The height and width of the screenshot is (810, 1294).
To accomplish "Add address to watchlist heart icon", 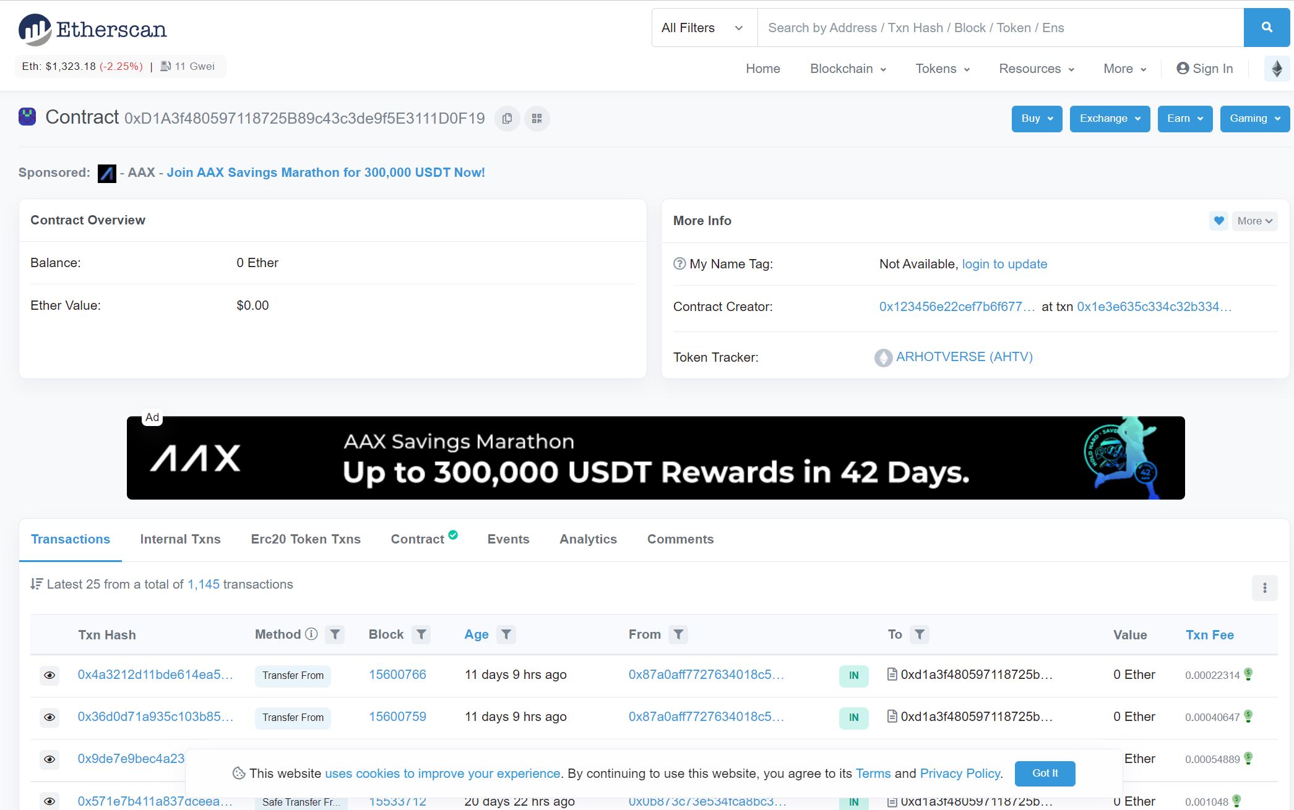I will coord(1219,221).
